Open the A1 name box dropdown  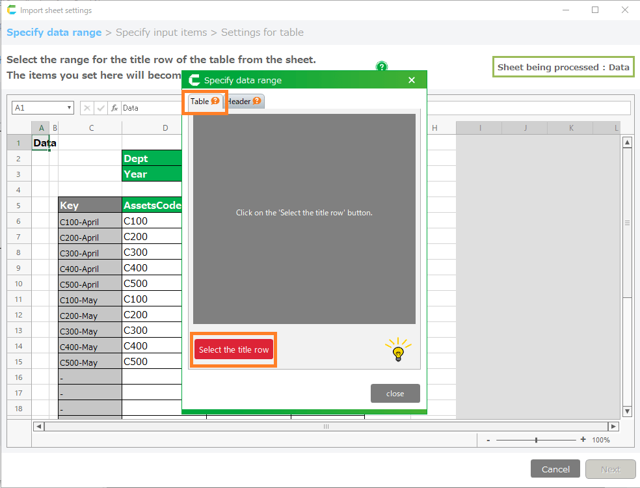[70, 108]
